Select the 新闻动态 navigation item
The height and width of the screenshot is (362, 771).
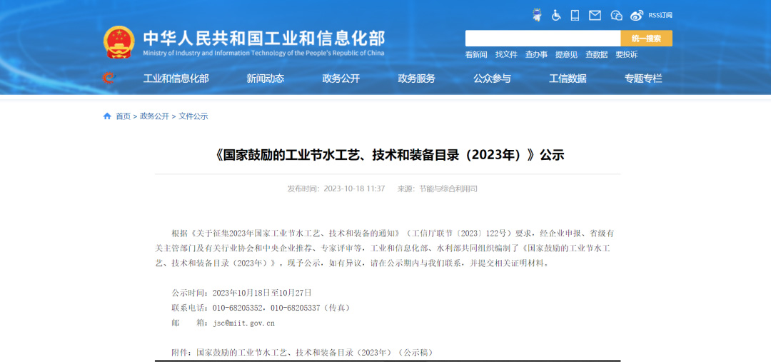[266, 79]
